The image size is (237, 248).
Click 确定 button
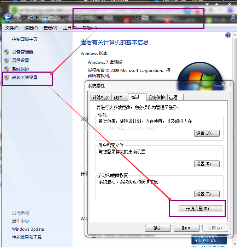158,228
